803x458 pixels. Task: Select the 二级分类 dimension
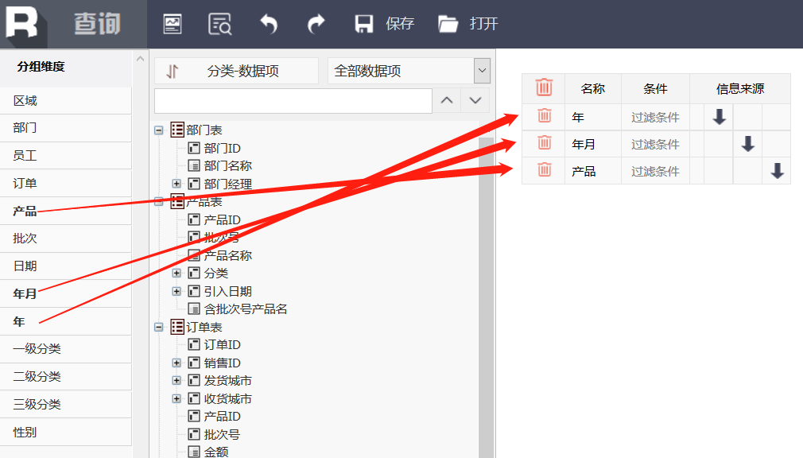(65, 377)
